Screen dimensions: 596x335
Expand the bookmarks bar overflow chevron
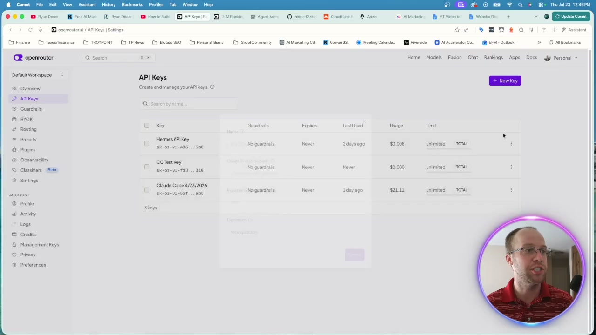click(x=539, y=42)
